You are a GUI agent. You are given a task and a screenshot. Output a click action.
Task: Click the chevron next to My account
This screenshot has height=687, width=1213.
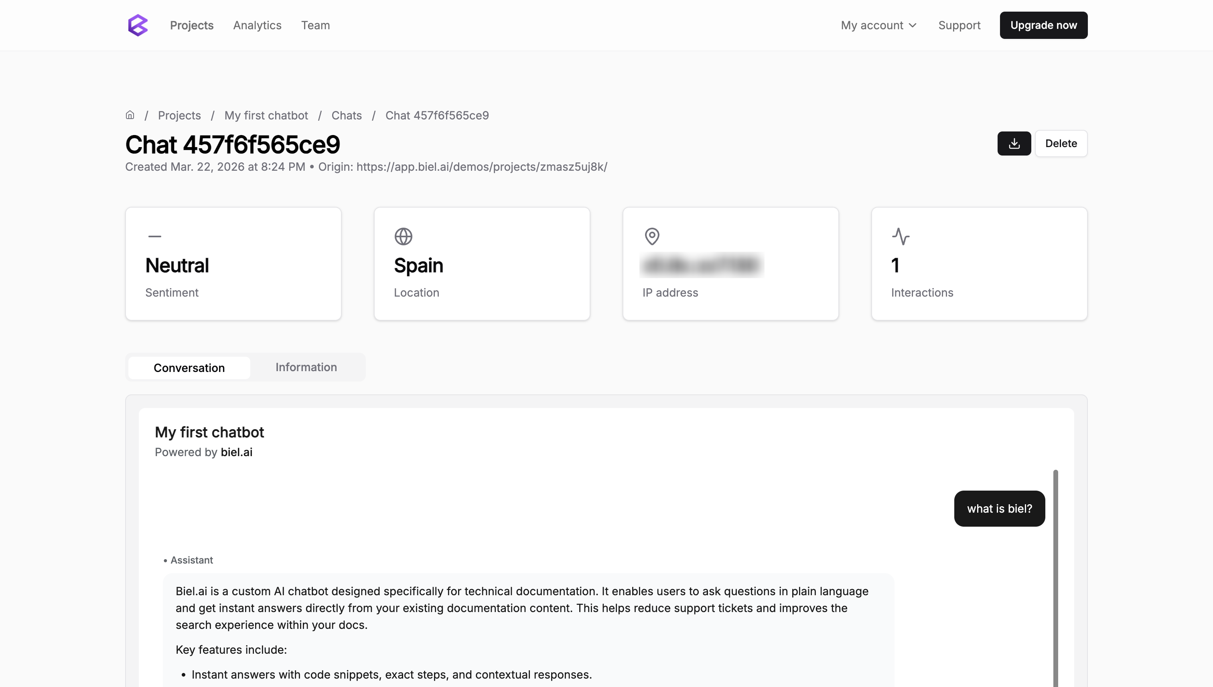click(x=913, y=25)
